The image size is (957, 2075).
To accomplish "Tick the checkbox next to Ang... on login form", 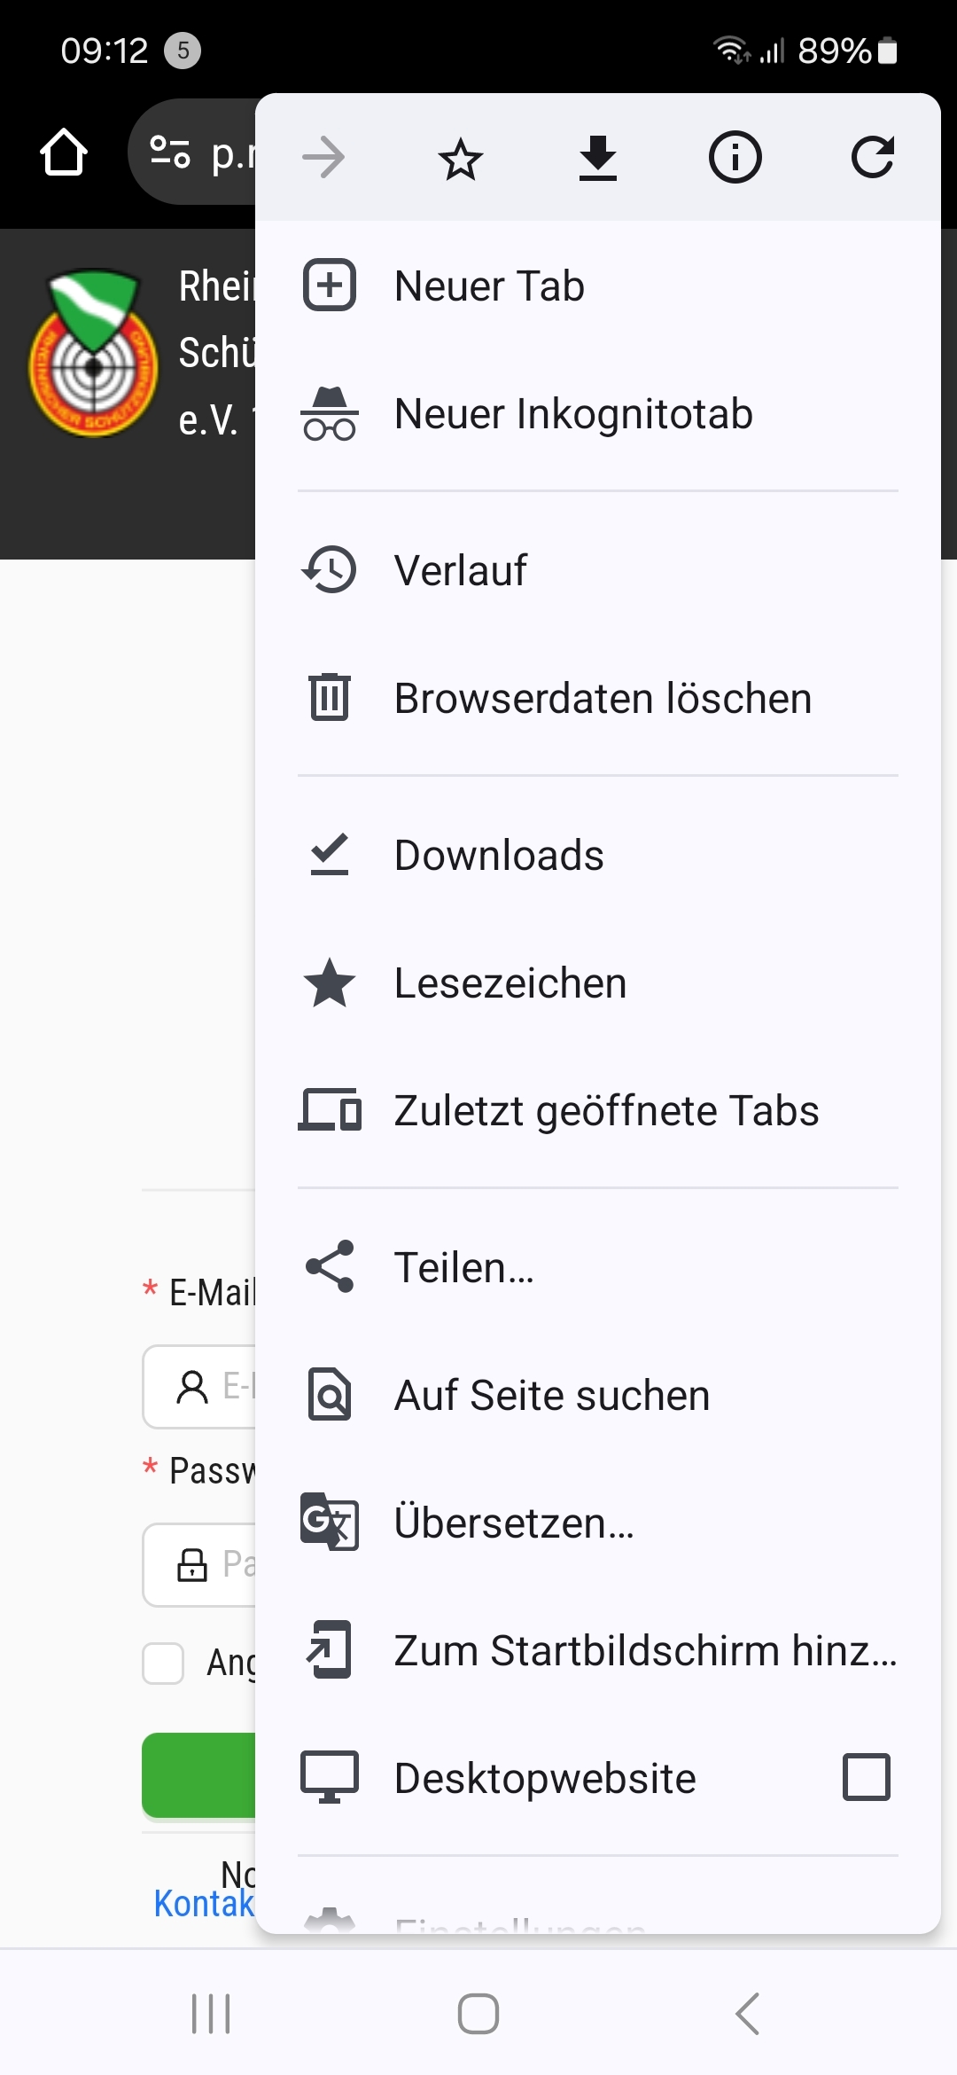I will [x=163, y=1664].
